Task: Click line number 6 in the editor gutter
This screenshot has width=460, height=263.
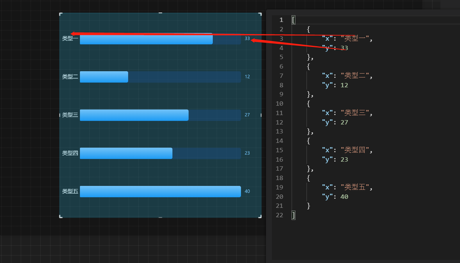Action: click(x=281, y=67)
